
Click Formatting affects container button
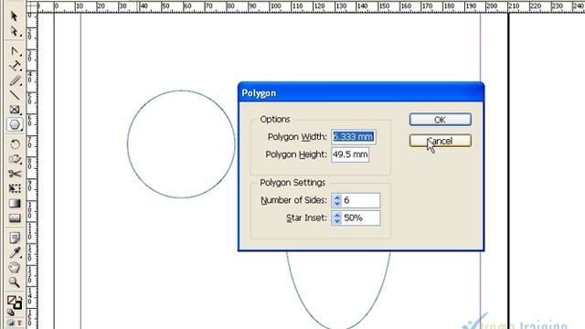point(11,323)
